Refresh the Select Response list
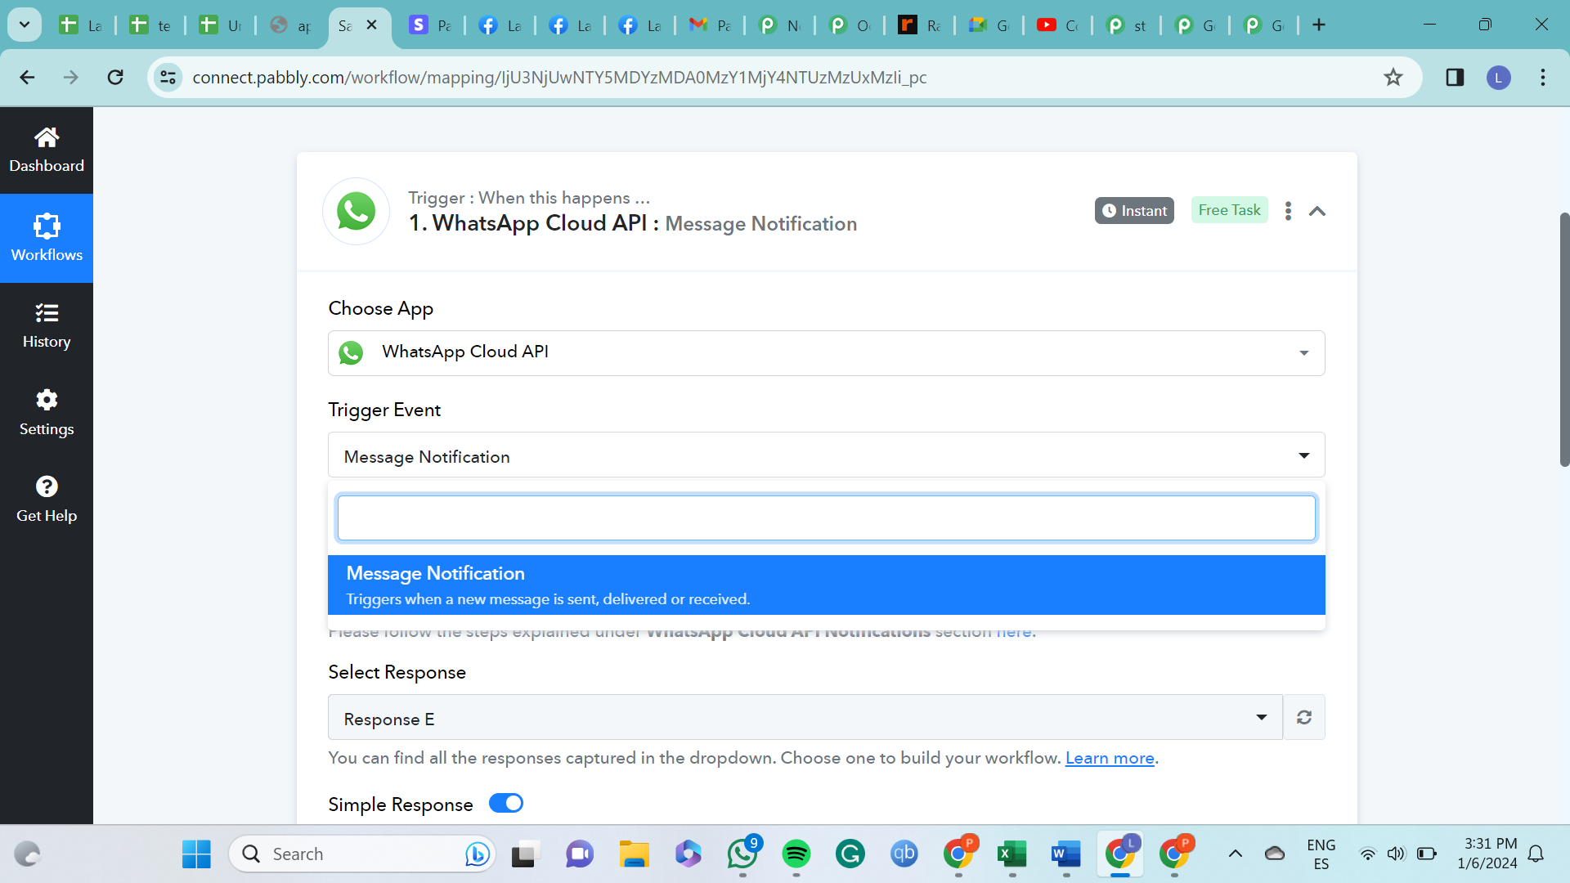 pos(1304,717)
